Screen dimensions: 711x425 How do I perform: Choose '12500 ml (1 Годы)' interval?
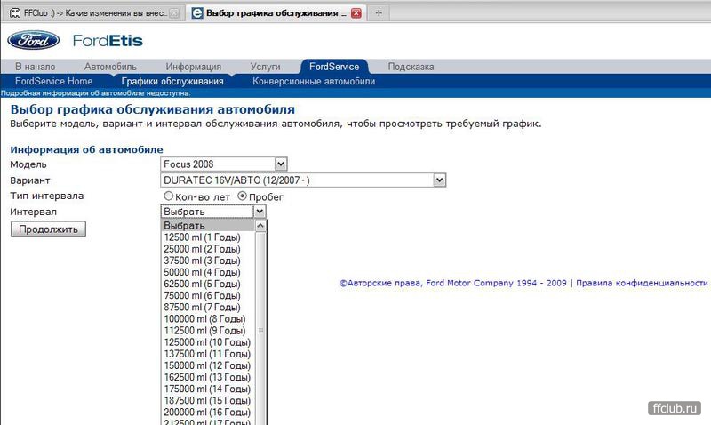tap(208, 237)
